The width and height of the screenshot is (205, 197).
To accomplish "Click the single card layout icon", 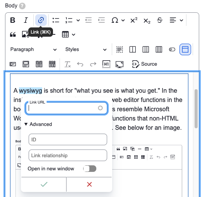I will [x=26, y=64].
